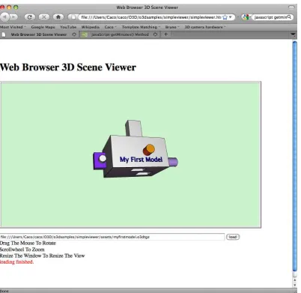The width and height of the screenshot is (301, 293).
Task: Click the 'Scrollwheel To Zoom' text
Action: (22, 250)
